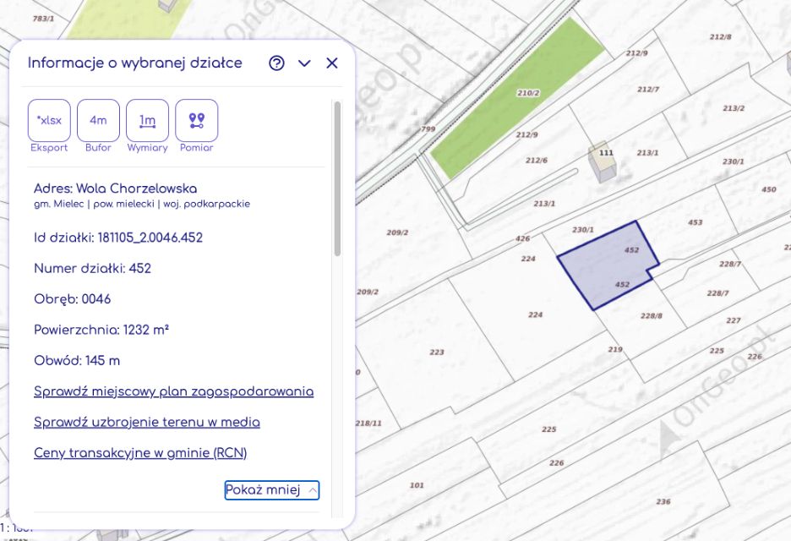Click the Obwód: 145 m text
The width and height of the screenshot is (791, 541).
(x=77, y=361)
